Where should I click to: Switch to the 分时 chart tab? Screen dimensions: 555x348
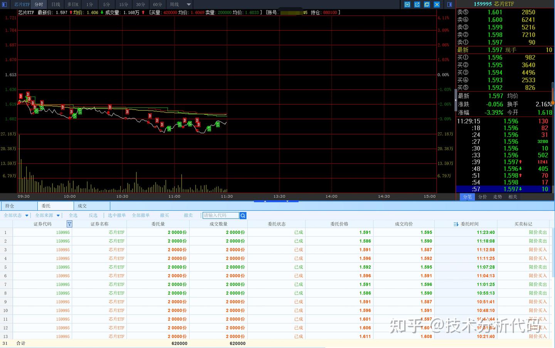(x=39, y=5)
